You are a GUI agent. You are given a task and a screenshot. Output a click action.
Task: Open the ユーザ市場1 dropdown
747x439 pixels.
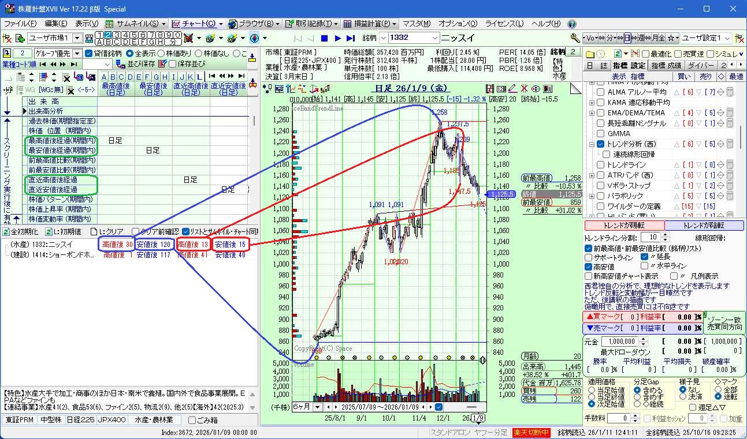click(77, 38)
